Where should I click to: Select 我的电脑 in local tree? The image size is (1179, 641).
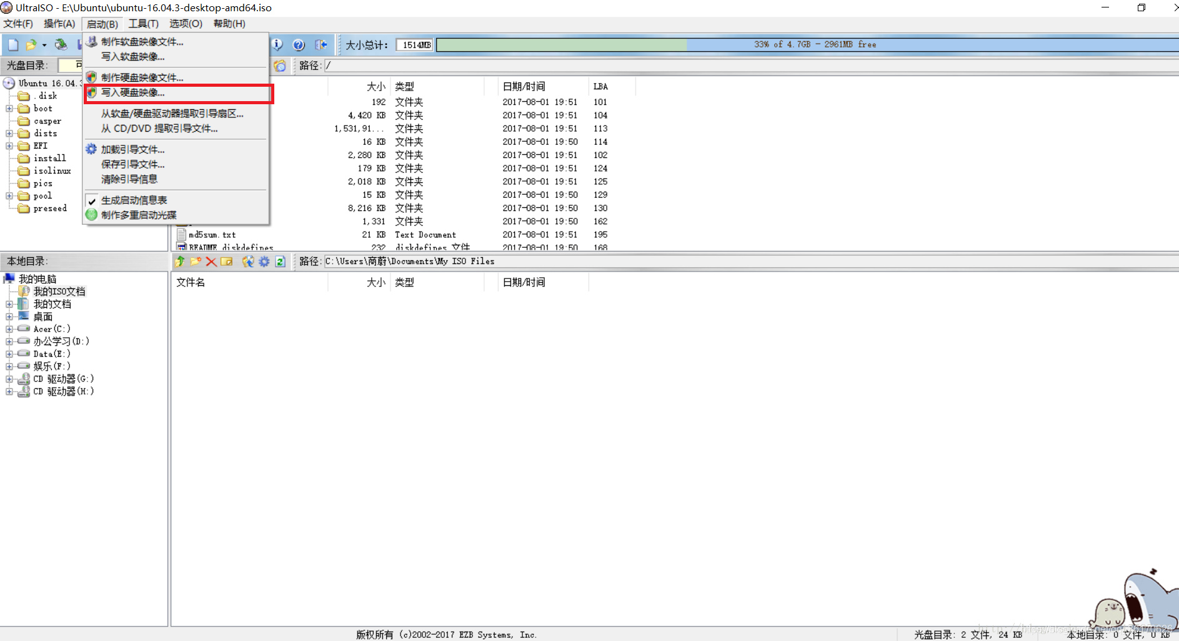pos(37,279)
